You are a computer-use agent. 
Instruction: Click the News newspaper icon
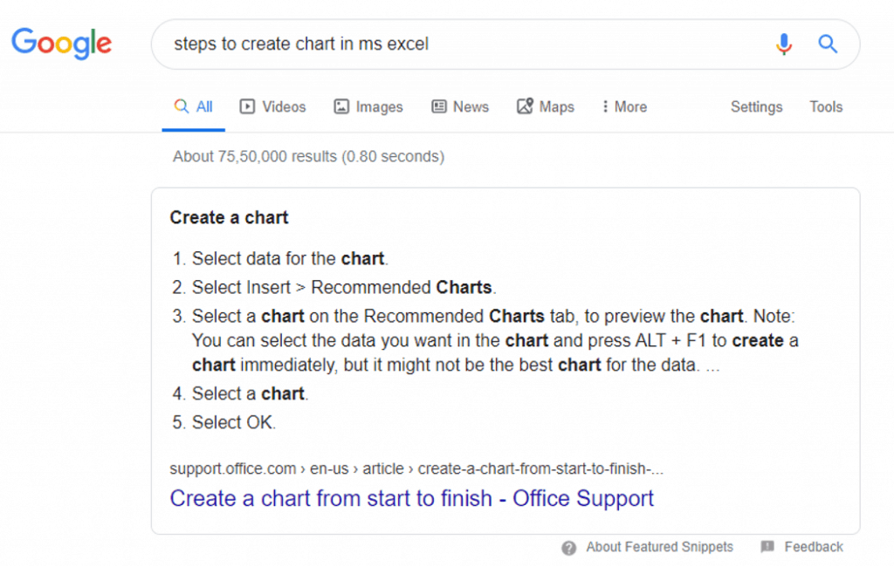tap(439, 106)
